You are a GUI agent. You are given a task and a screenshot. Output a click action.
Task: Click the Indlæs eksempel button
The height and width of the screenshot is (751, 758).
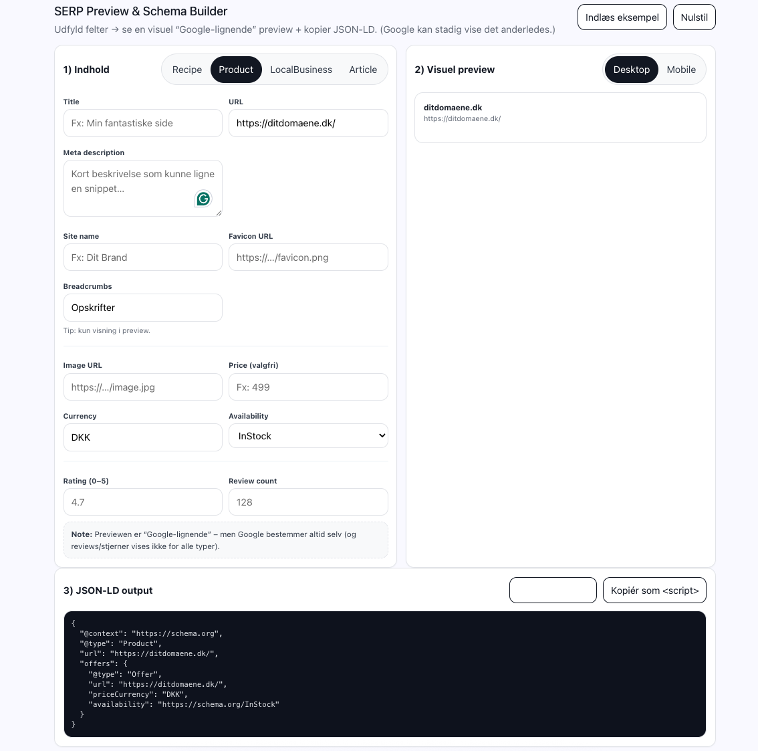pos(622,17)
